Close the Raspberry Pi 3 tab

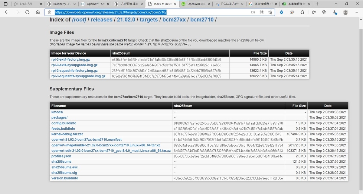tap(75, 4)
